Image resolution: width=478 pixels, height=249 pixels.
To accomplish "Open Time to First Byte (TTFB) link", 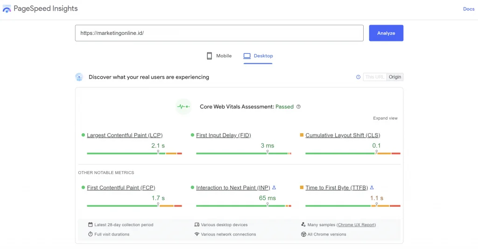I will tap(337, 188).
